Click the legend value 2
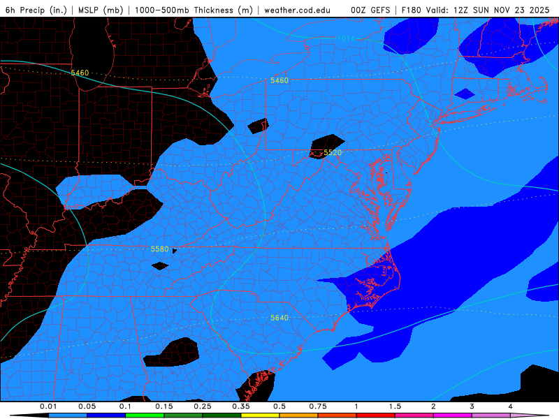This screenshot has height=419, width=559. point(433,406)
